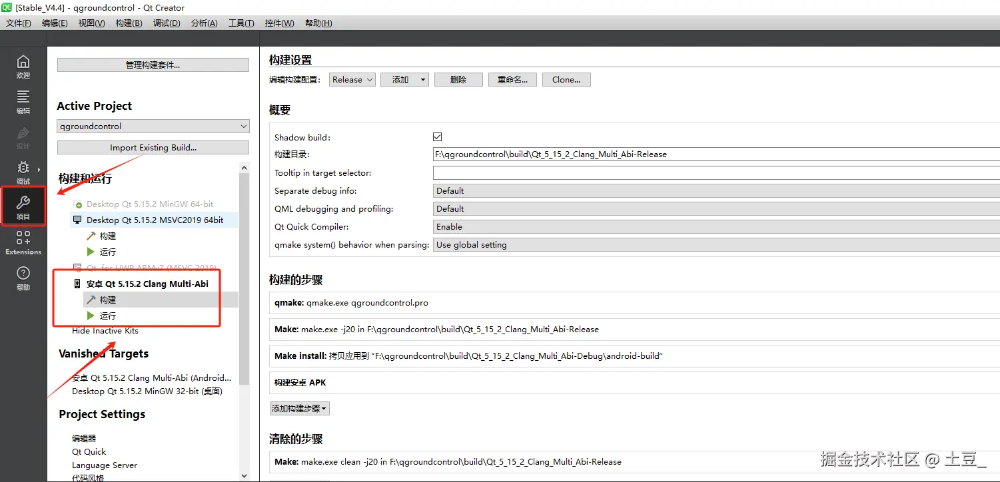Select 构建 under the MSVC2019 kit
Image resolution: width=1000 pixels, height=482 pixels.
point(107,236)
